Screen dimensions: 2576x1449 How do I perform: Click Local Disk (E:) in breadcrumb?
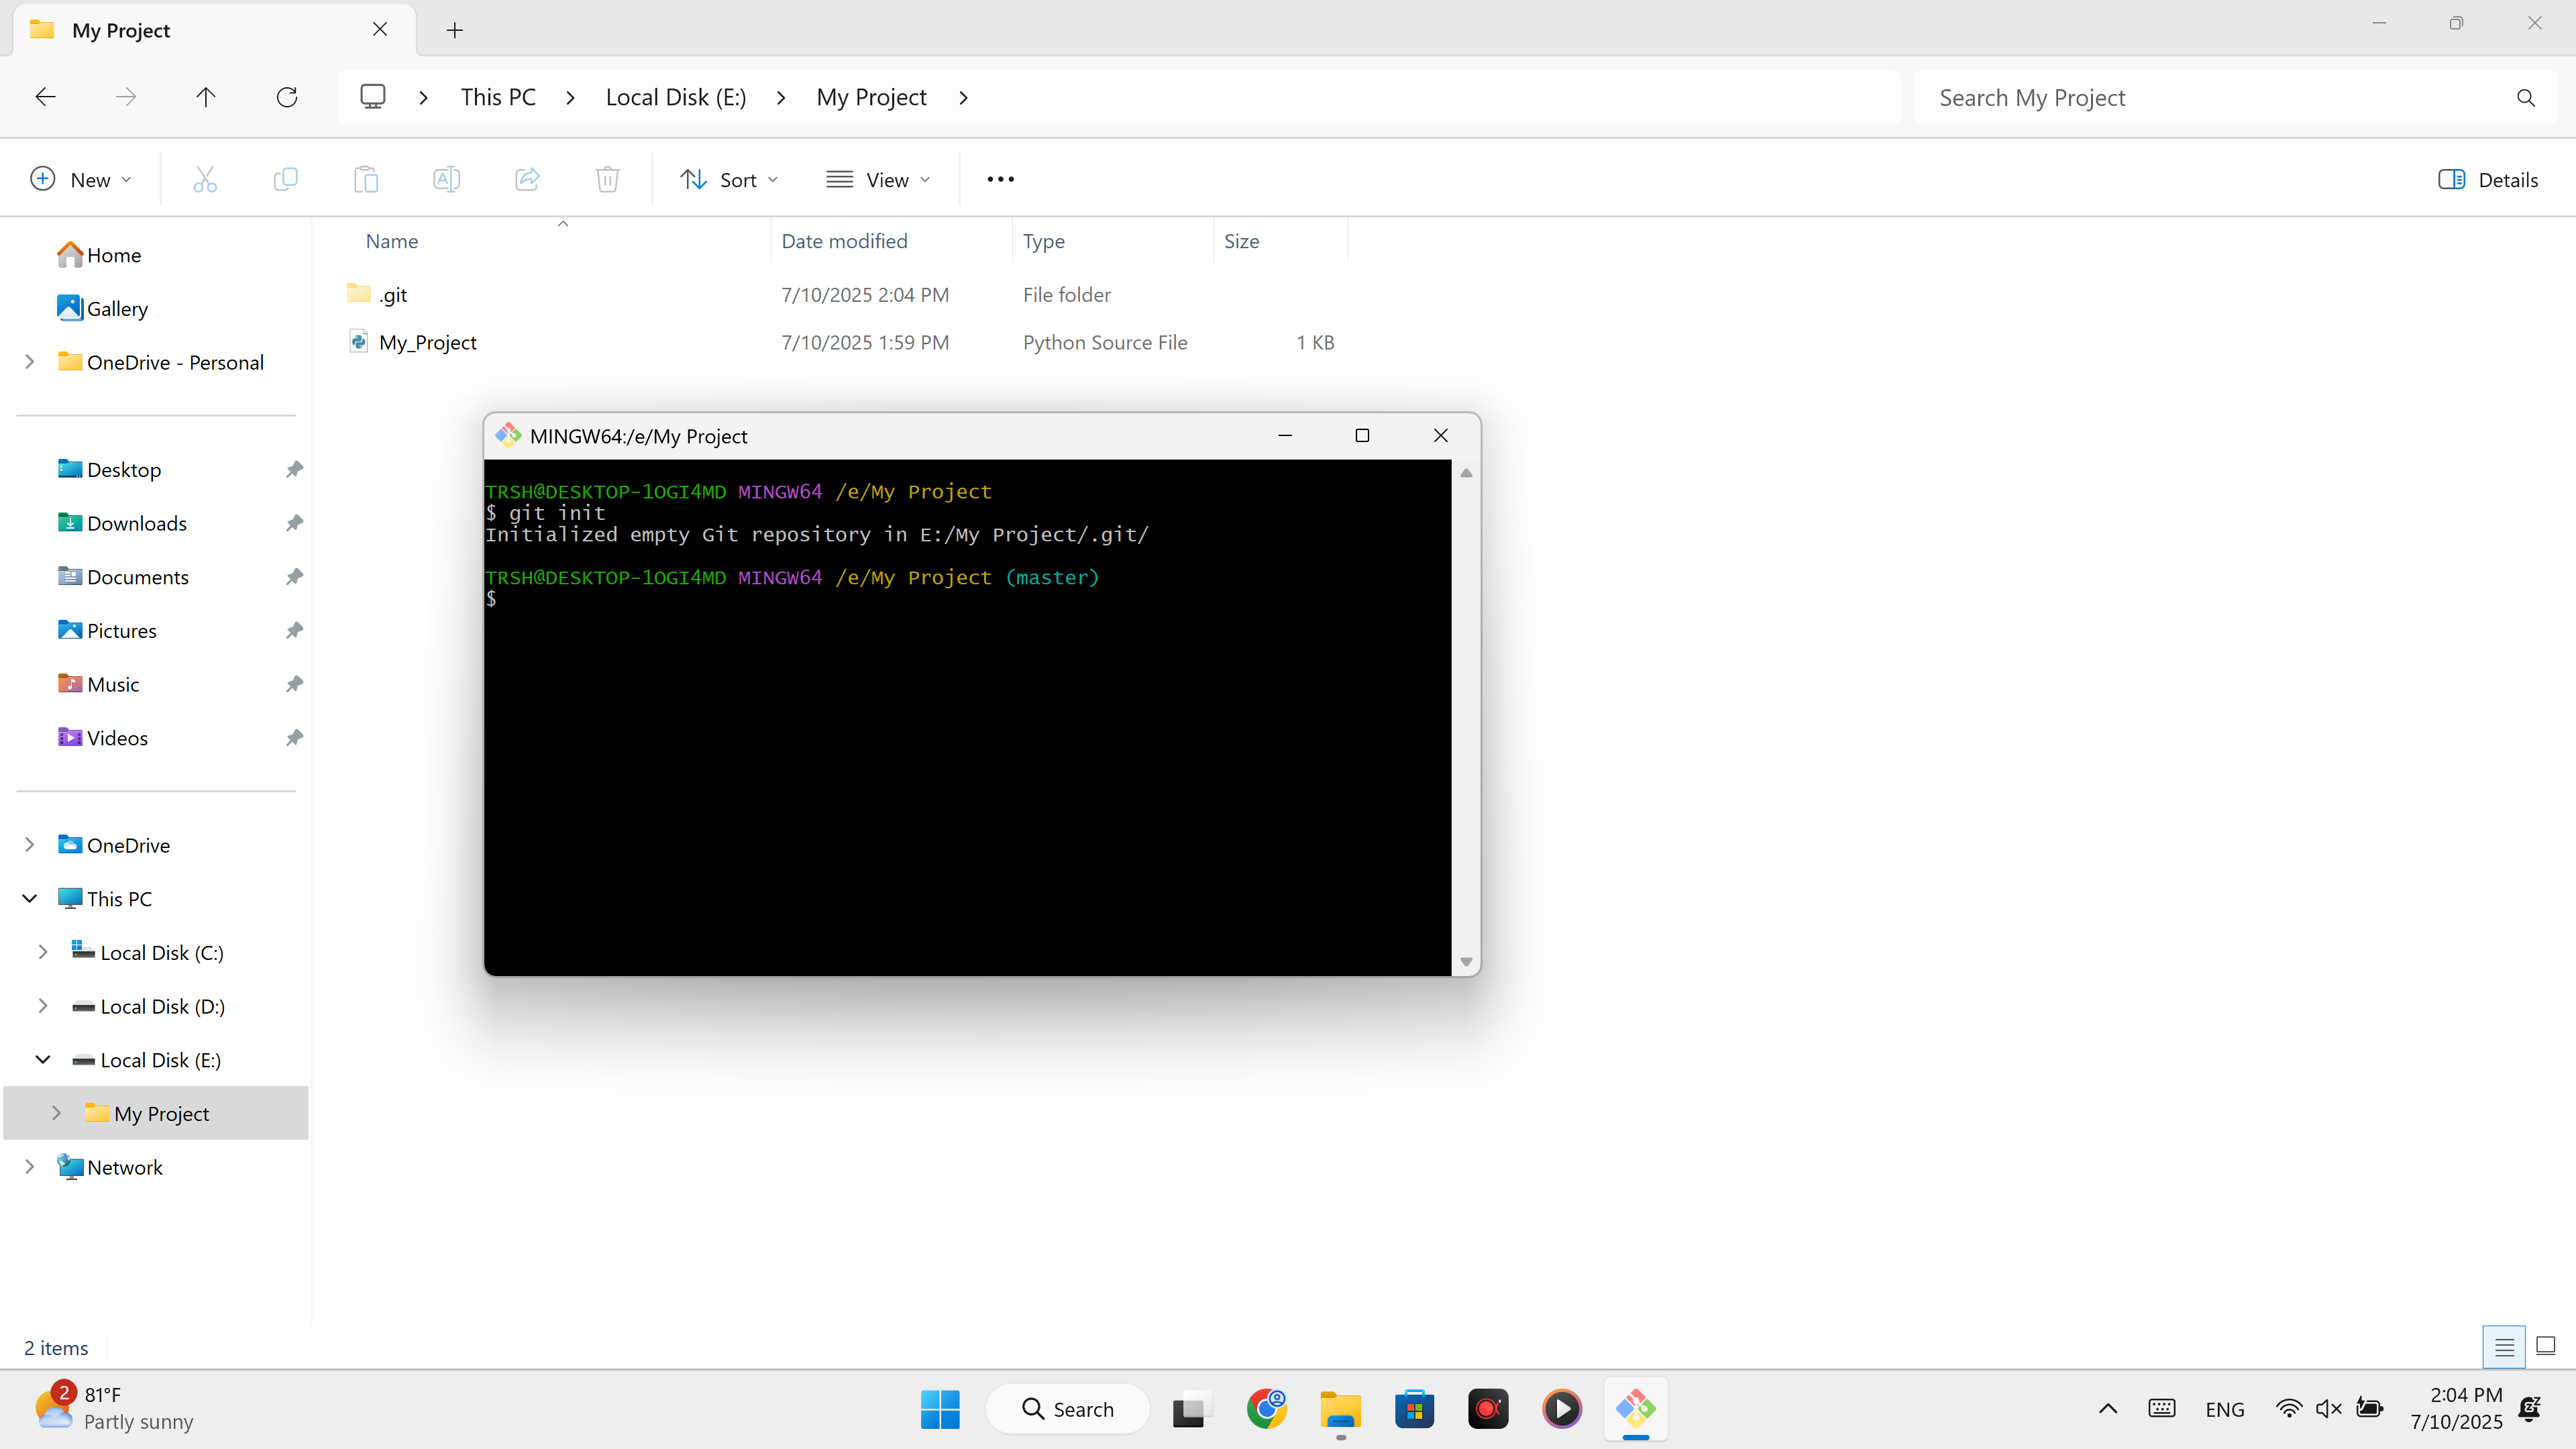(x=676, y=97)
